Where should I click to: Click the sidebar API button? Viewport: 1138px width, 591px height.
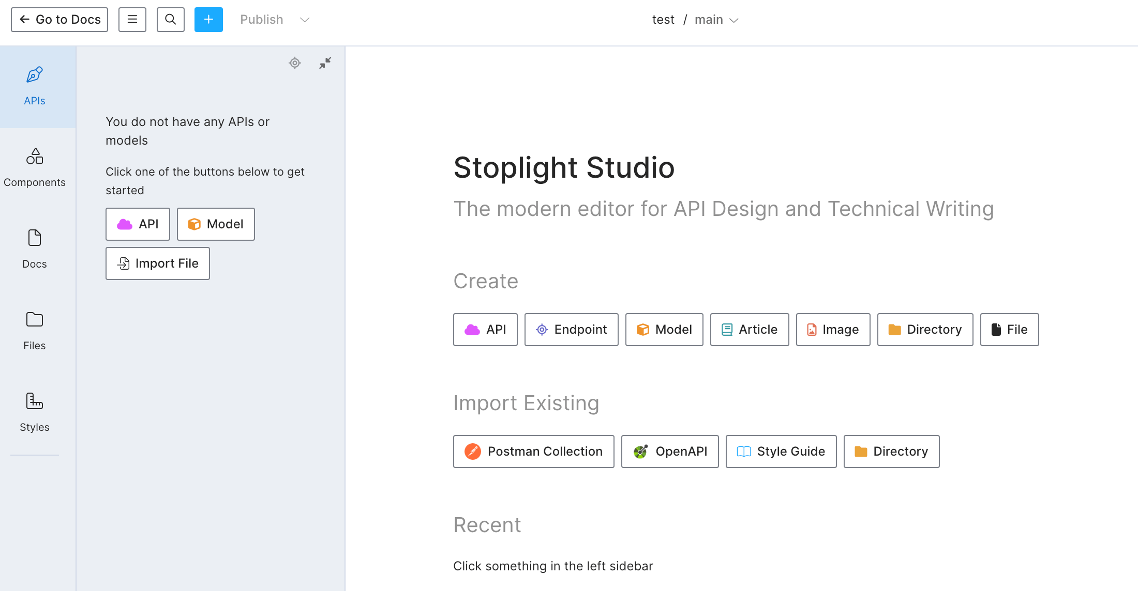138,224
